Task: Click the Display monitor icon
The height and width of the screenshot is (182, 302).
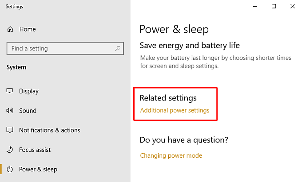Action: (x=10, y=91)
